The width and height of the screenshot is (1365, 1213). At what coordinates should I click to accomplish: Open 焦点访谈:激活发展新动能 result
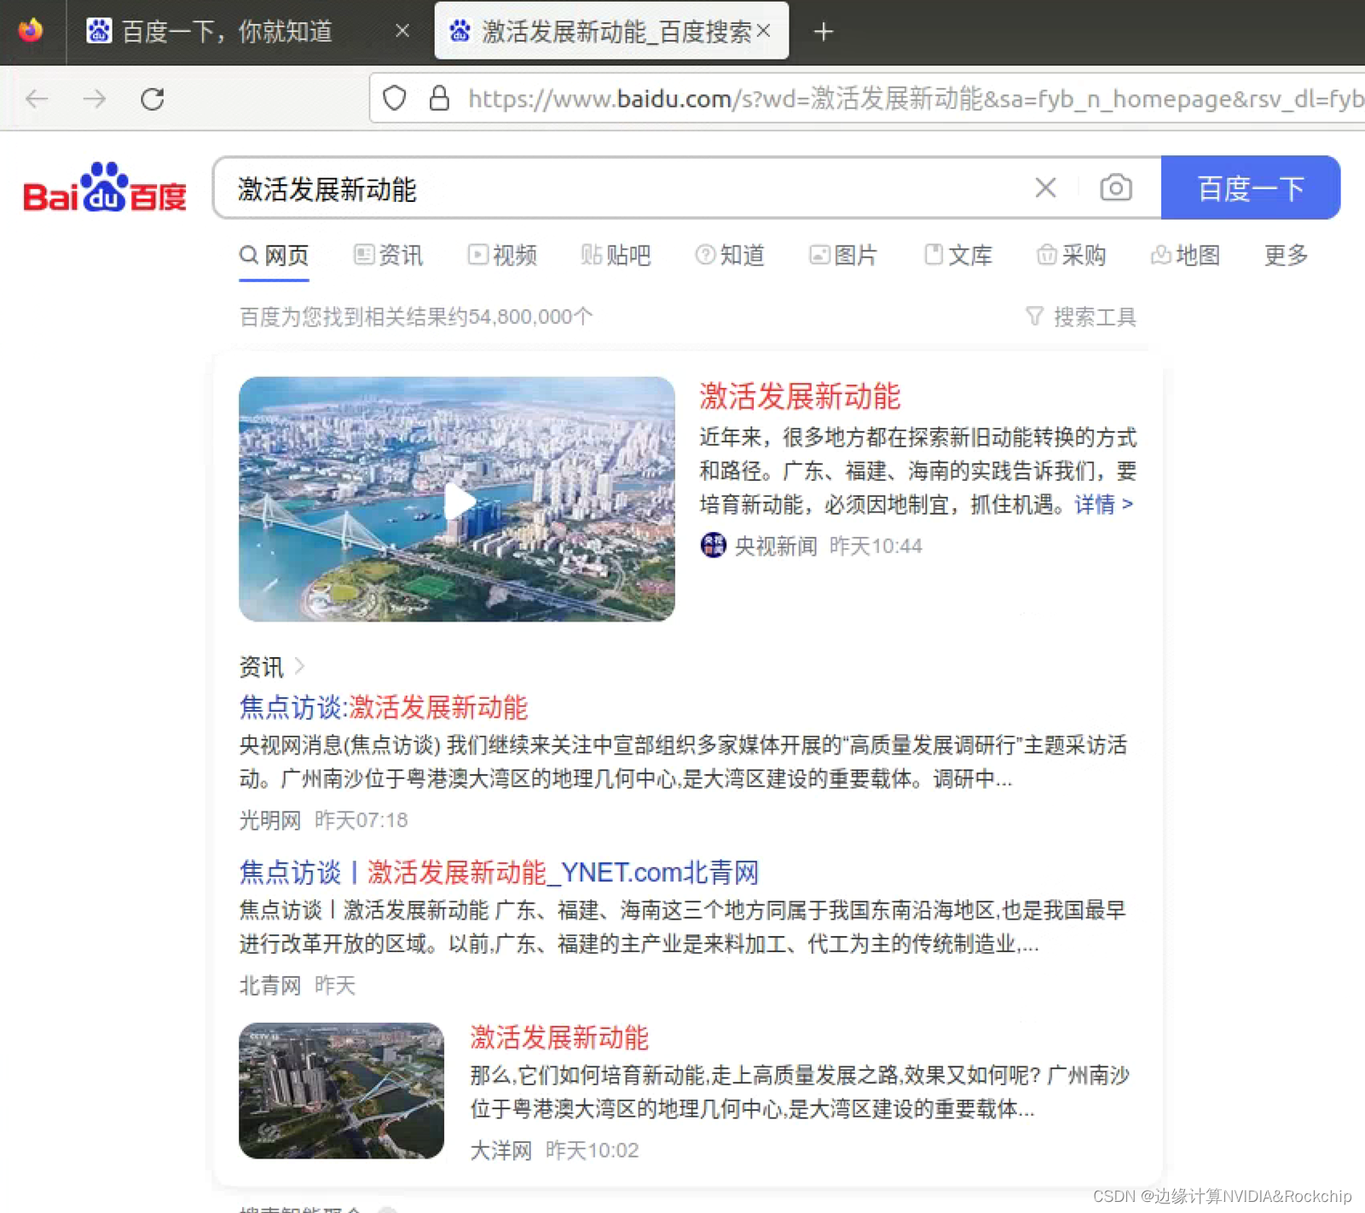pos(384,708)
